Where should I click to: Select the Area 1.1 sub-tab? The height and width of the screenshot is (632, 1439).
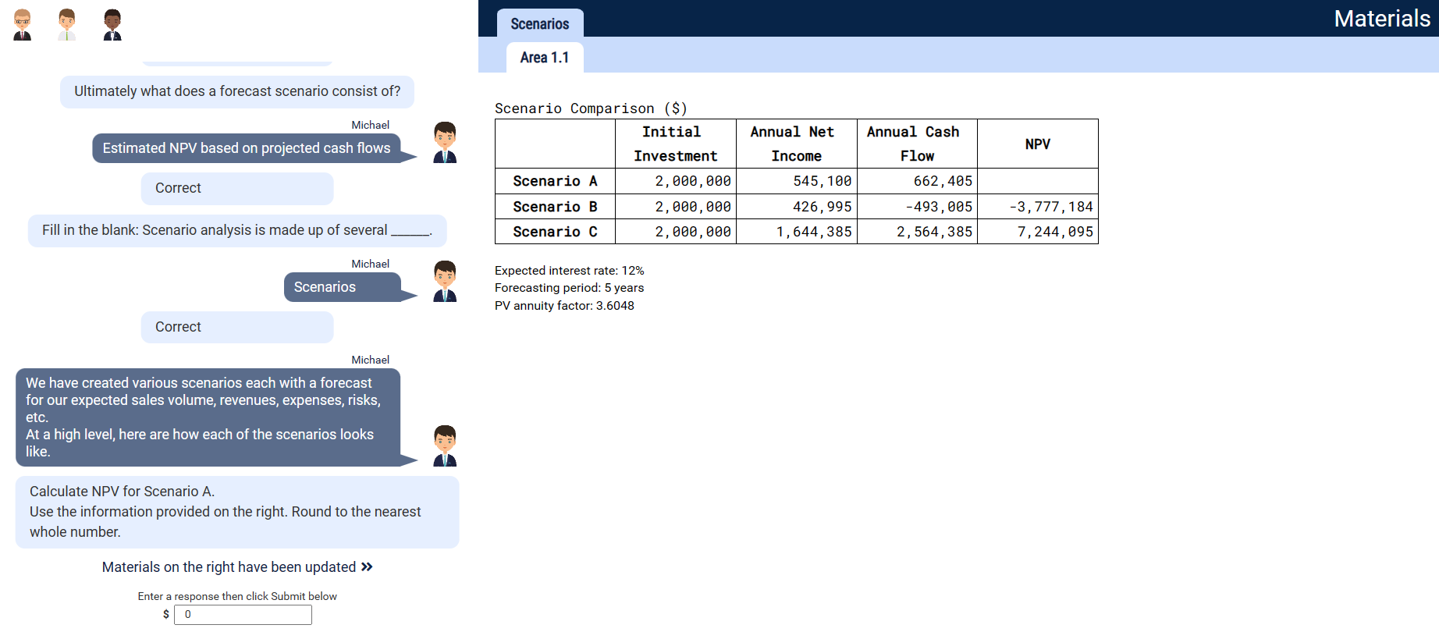(545, 58)
